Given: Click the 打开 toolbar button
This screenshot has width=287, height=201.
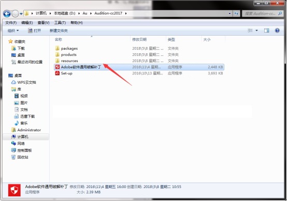Looking at the screenshot, I should (34, 30).
